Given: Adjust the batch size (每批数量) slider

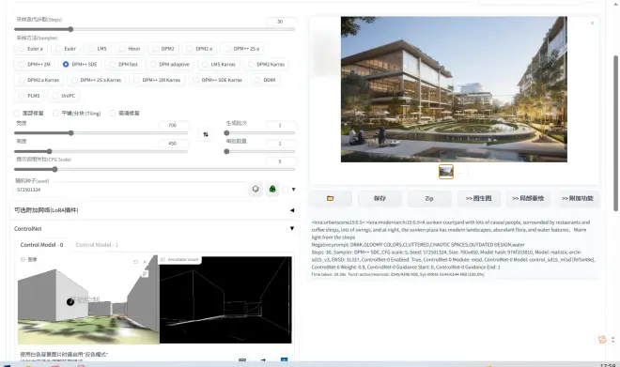Looking at the screenshot, I should pyautogui.click(x=260, y=151).
